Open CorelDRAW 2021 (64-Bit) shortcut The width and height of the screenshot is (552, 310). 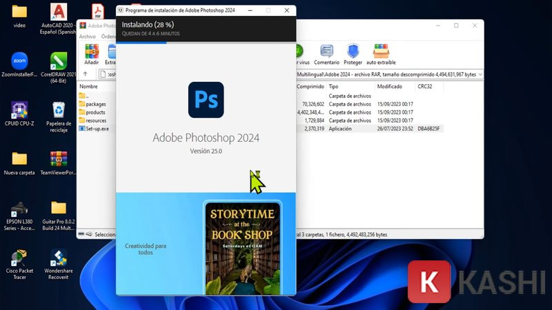(59, 68)
